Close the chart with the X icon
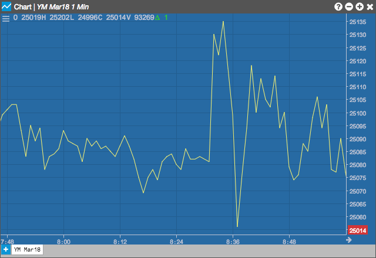 tap(370, 6)
